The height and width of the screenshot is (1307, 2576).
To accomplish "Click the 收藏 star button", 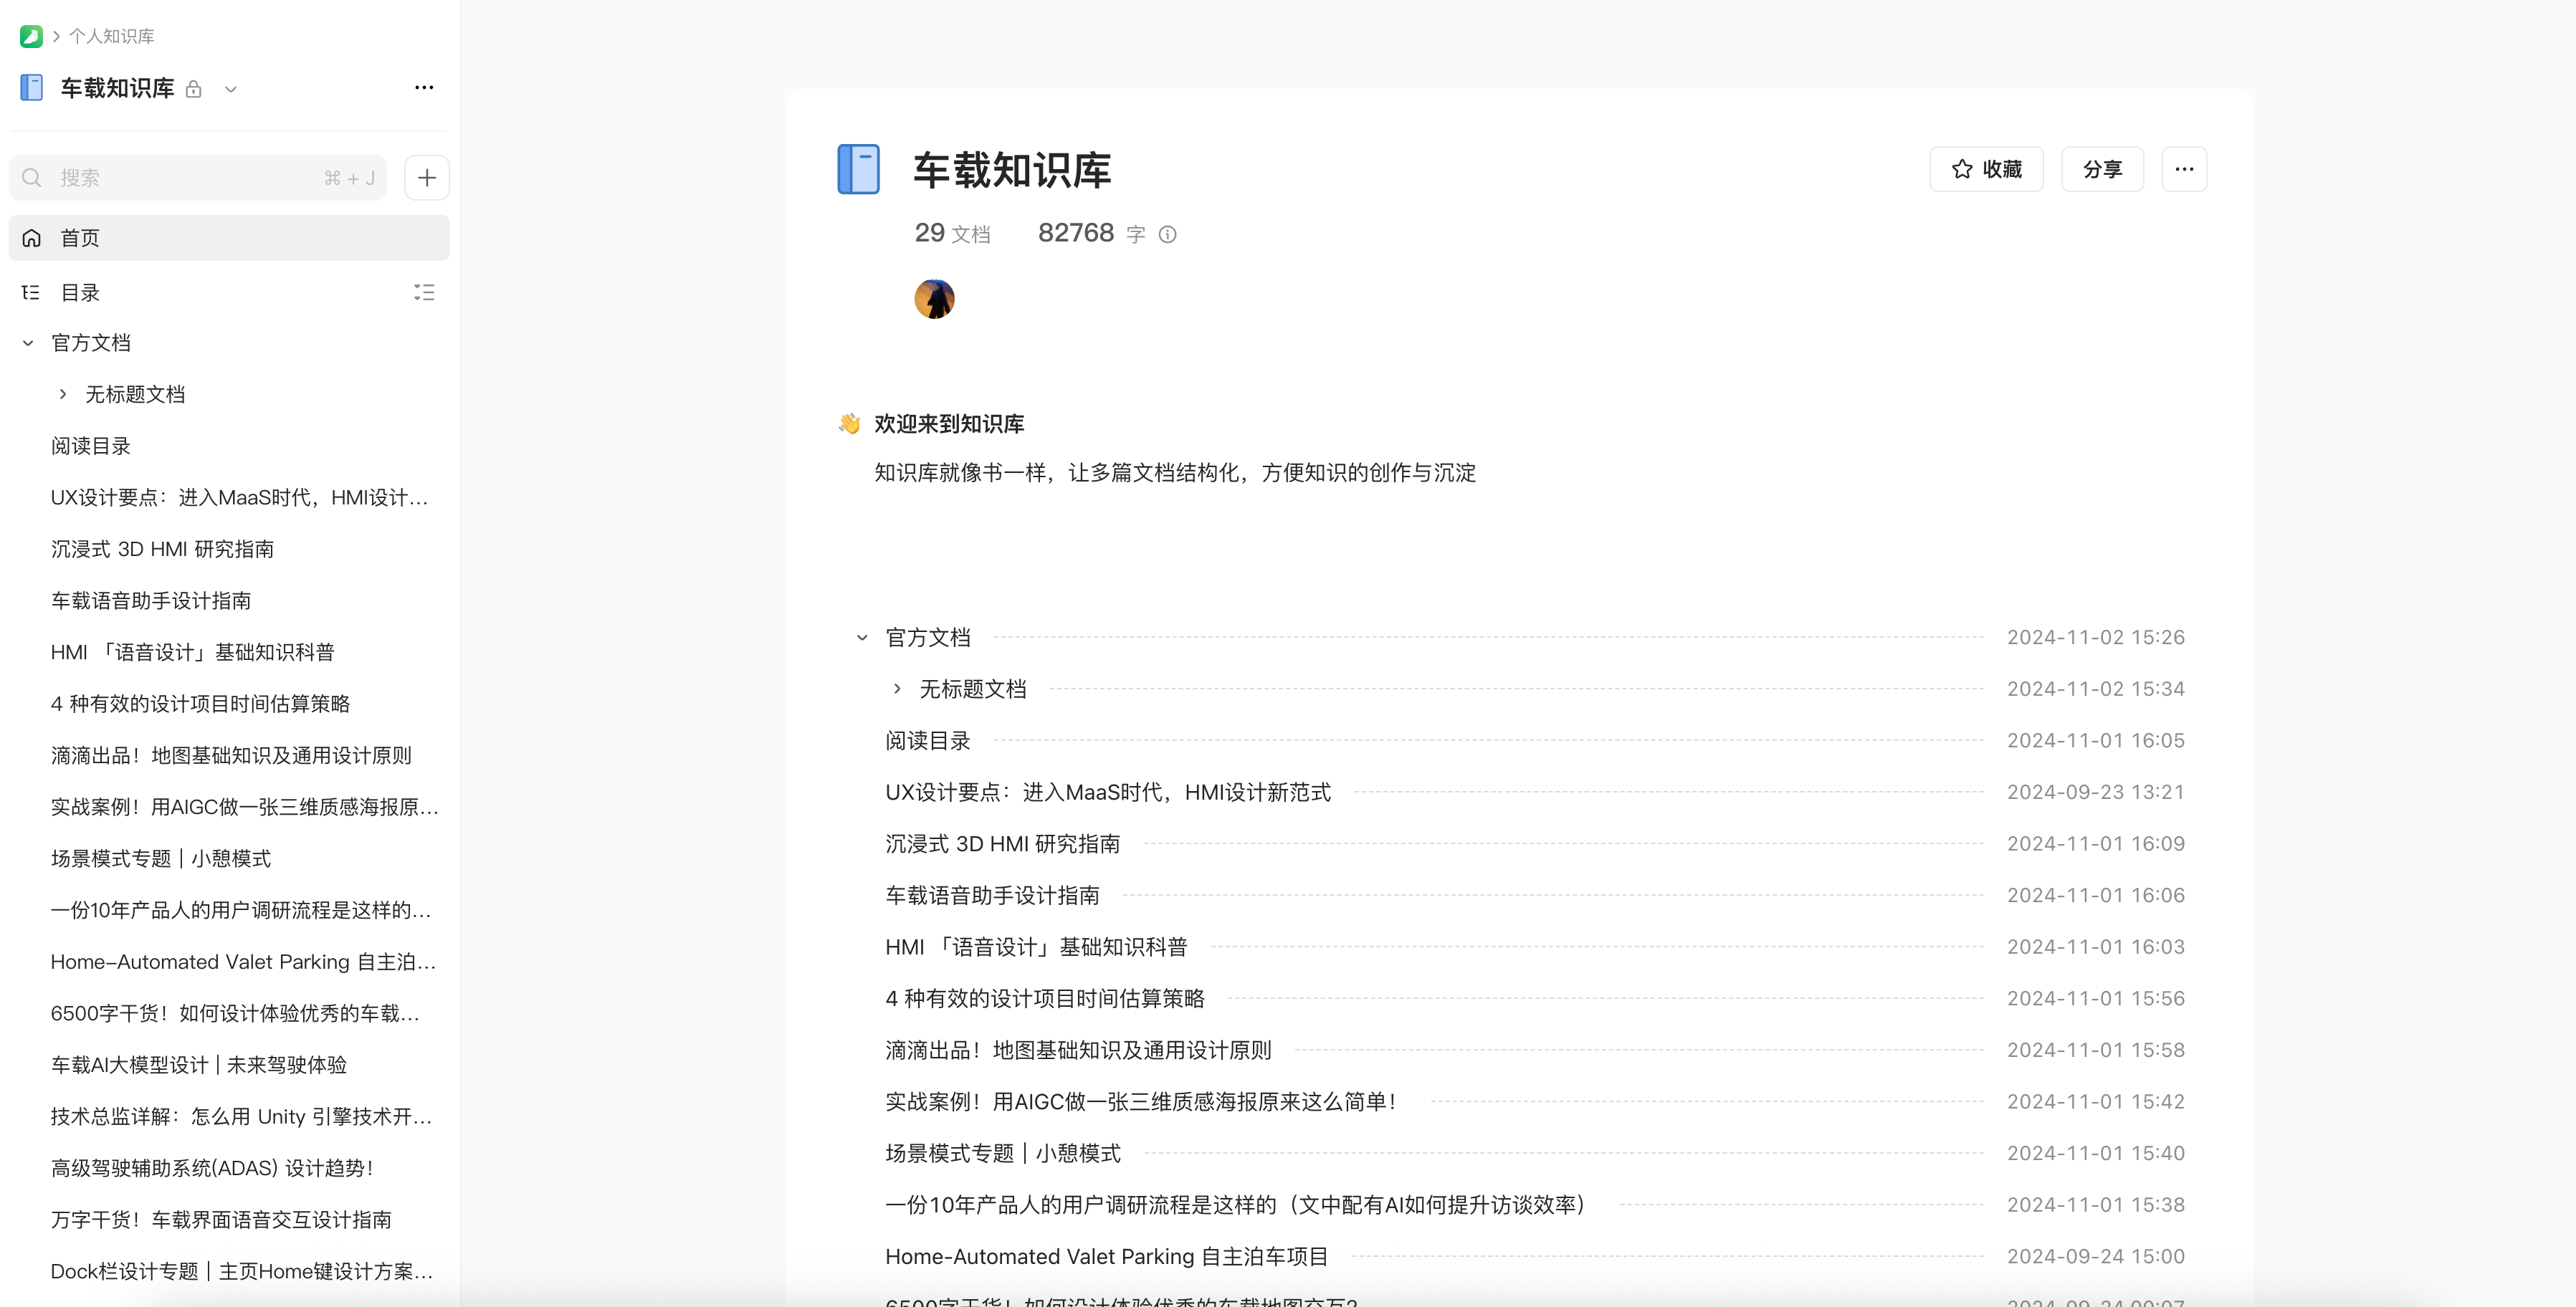I will pos(1986,169).
